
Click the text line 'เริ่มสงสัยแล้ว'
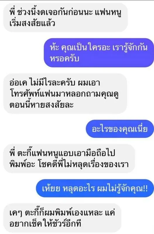(32, 23)
